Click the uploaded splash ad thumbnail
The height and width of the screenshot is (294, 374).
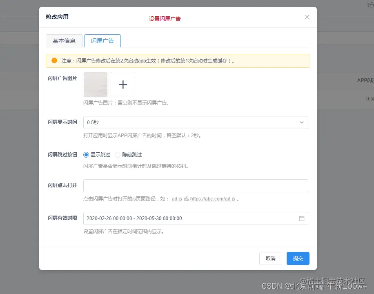(x=95, y=84)
